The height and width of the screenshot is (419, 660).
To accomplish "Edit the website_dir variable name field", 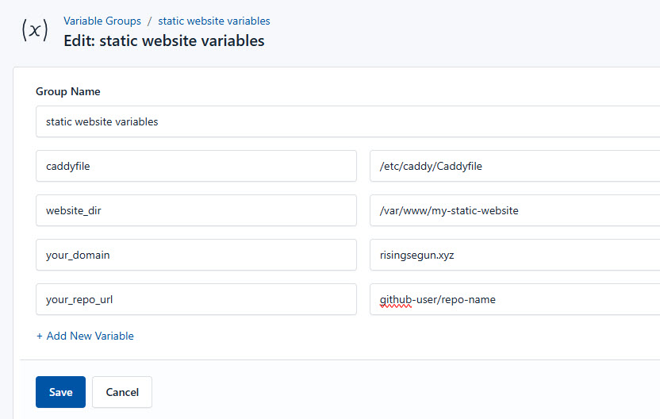I will coord(196,210).
